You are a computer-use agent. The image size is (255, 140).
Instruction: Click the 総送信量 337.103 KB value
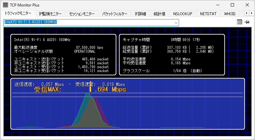click(x=177, y=48)
